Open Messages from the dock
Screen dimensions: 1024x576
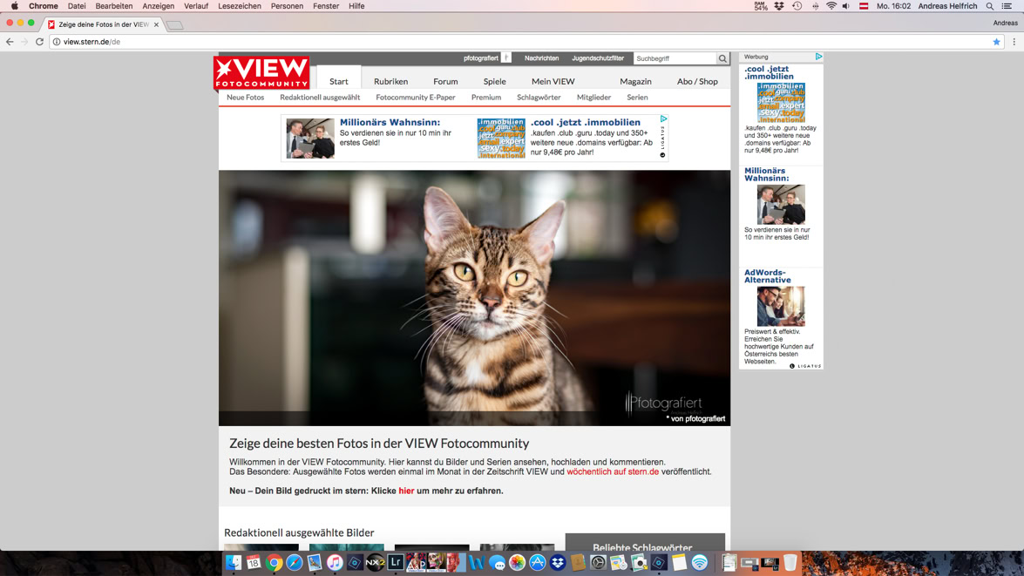[497, 562]
